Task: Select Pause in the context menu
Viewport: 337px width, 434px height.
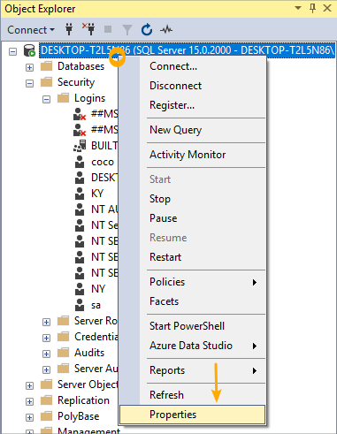Action: 192,218
